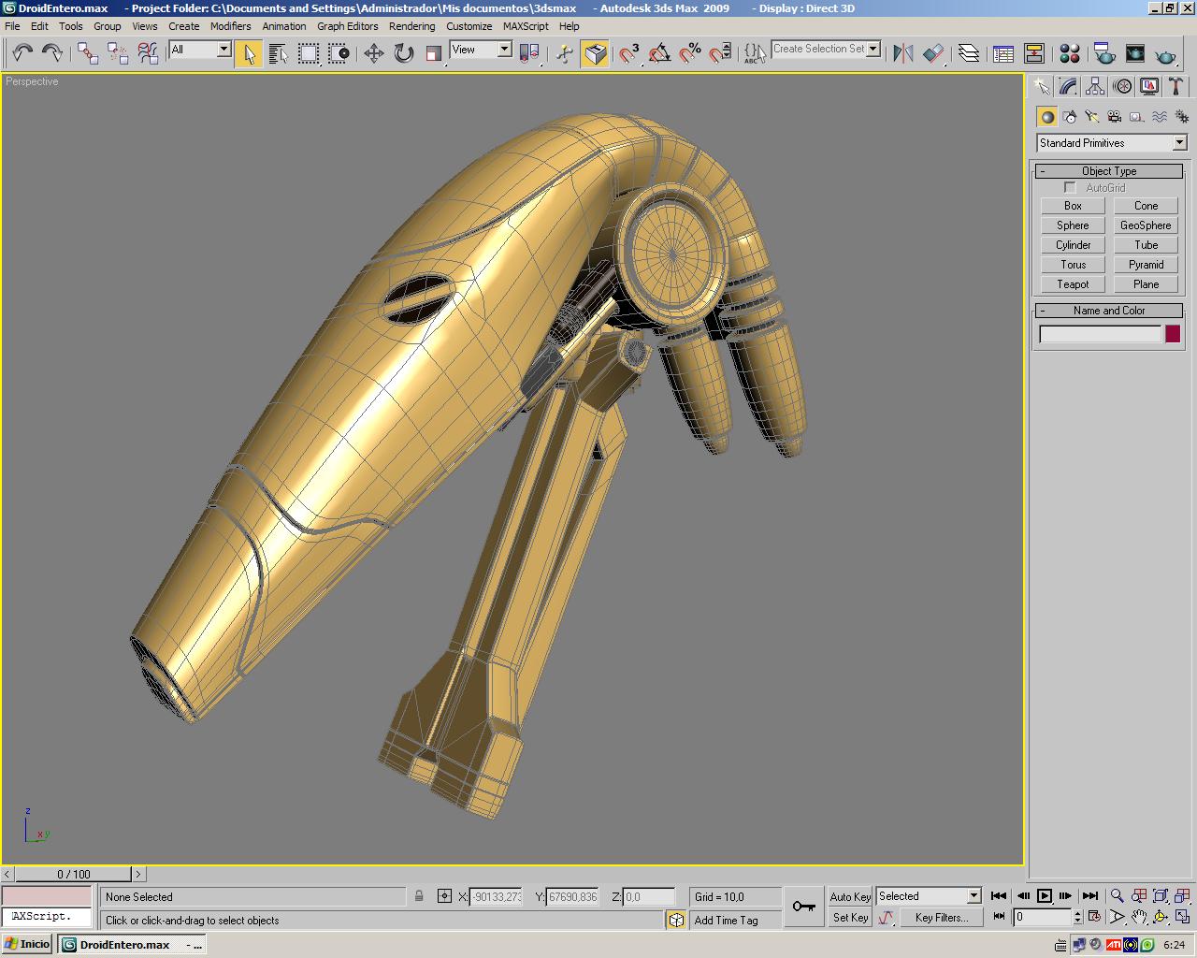Activate the Select and Move tool
This screenshot has width=1197, height=958.
pos(374,53)
